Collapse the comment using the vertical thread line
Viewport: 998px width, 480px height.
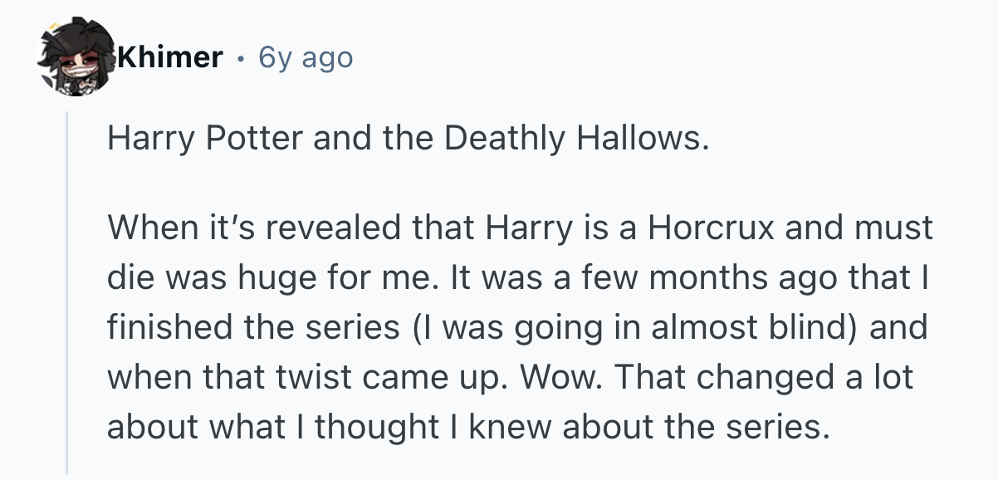67,291
